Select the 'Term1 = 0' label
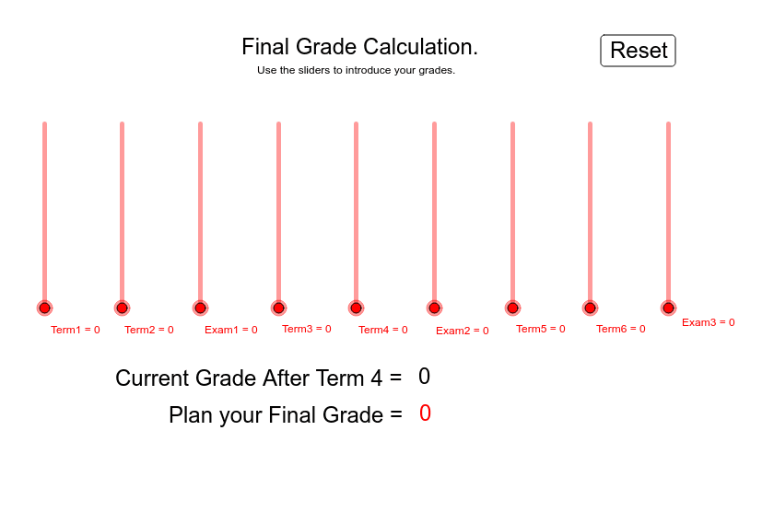The image size is (774, 512). tap(75, 330)
